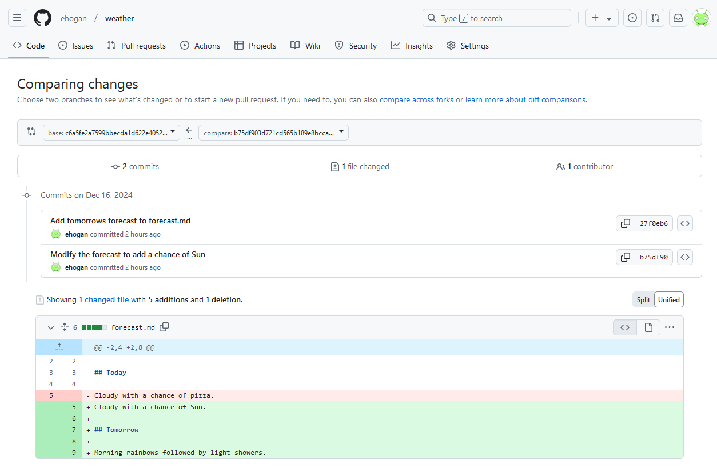Open commit hash b75df90

click(654, 257)
